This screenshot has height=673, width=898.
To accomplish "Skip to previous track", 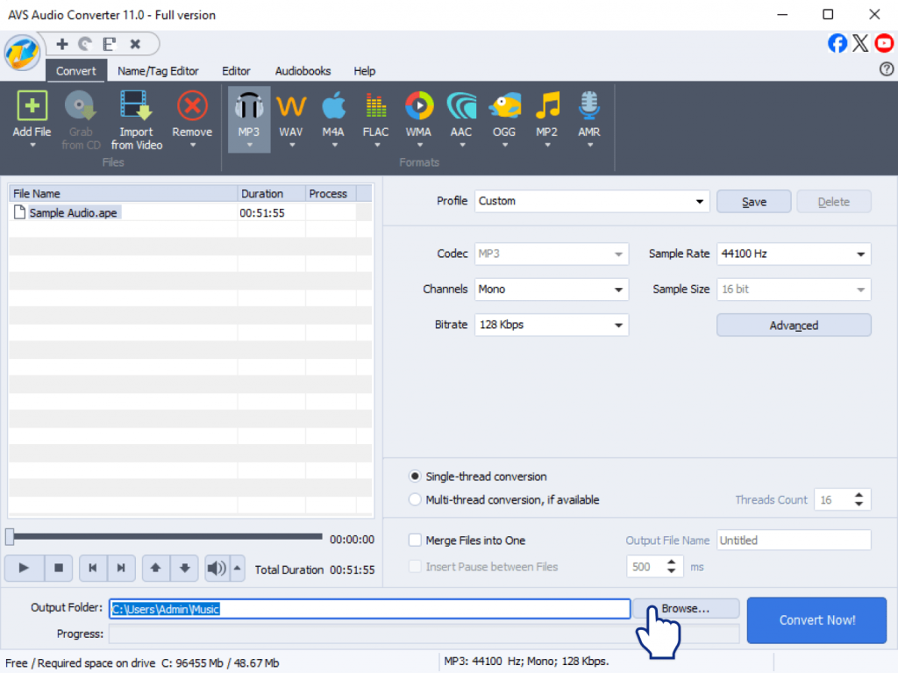I will tap(93, 568).
